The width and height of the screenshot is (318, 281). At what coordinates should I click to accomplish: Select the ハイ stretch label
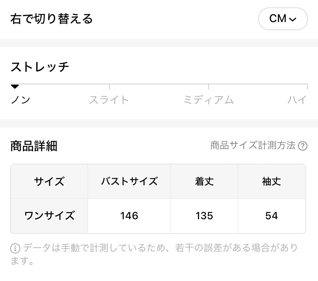(297, 100)
